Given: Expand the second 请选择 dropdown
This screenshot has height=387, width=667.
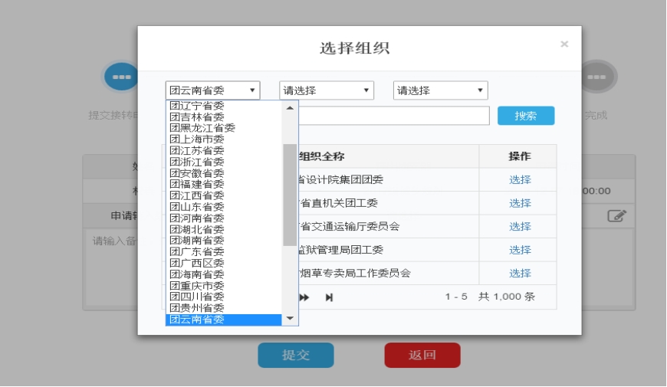Looking at the screenshot, I should (326, 90).
